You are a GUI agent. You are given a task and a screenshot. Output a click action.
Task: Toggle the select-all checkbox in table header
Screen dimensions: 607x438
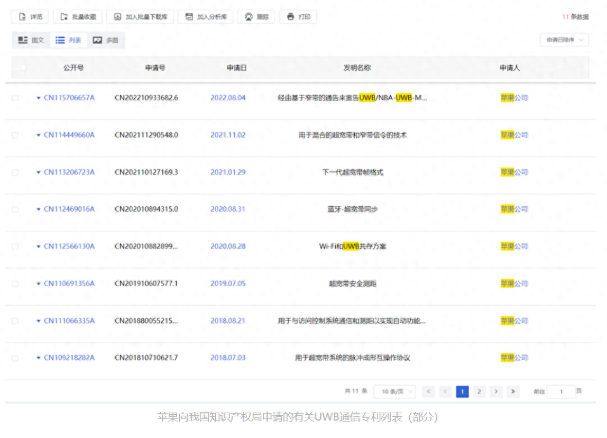pyautogui.click(x=24, y=68)
